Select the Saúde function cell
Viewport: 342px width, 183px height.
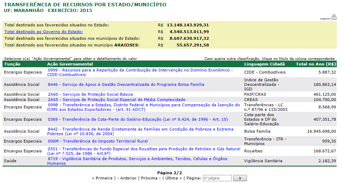click(x=10, y=161)
